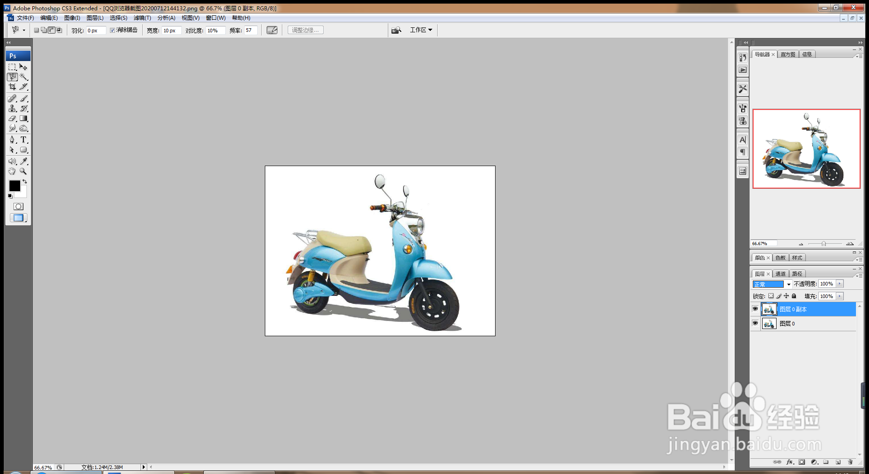Select the Hand tool
Image resolution: width=869 pixels, height=474 pixels.
click(12, 171)
